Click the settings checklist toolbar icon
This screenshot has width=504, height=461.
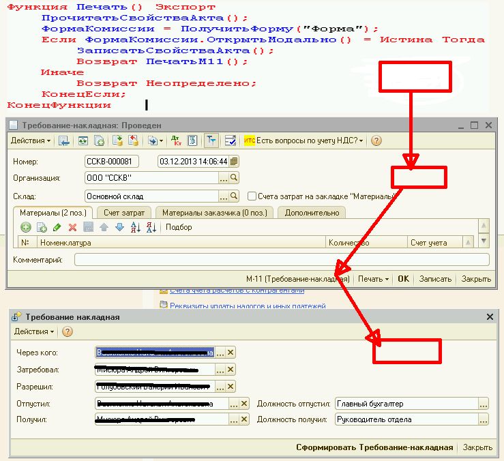tap(230, 140)
